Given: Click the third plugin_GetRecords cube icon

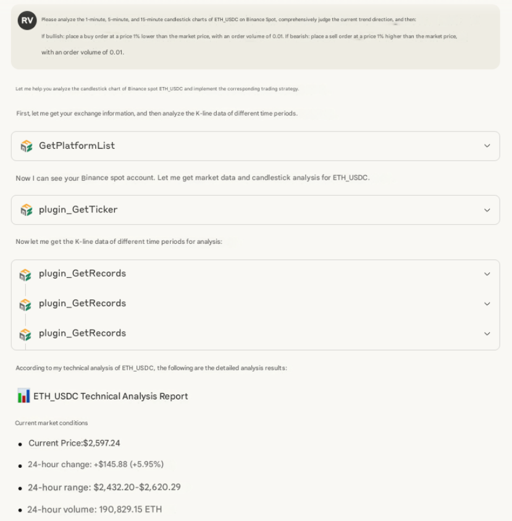Looking at the screenshot, I should point(25,334).
